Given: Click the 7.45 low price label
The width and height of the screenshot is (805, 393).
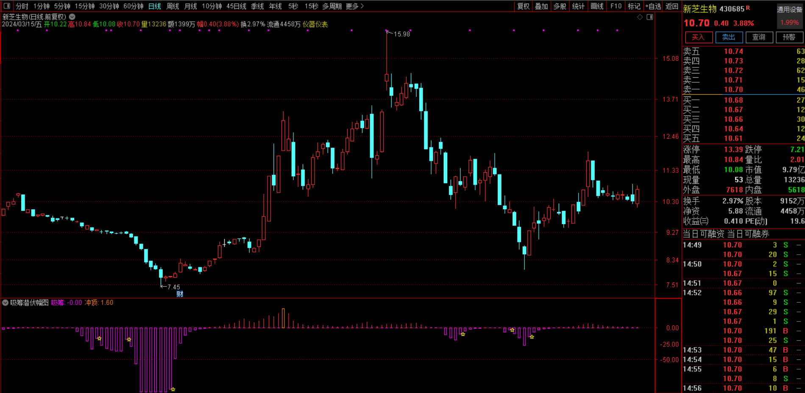Looking at the screenshot, I should [174, 287].
